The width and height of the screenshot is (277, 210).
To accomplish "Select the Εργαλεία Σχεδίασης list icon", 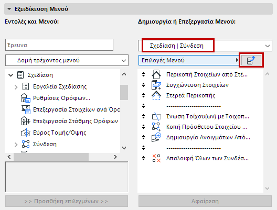I will click(26, 86).
